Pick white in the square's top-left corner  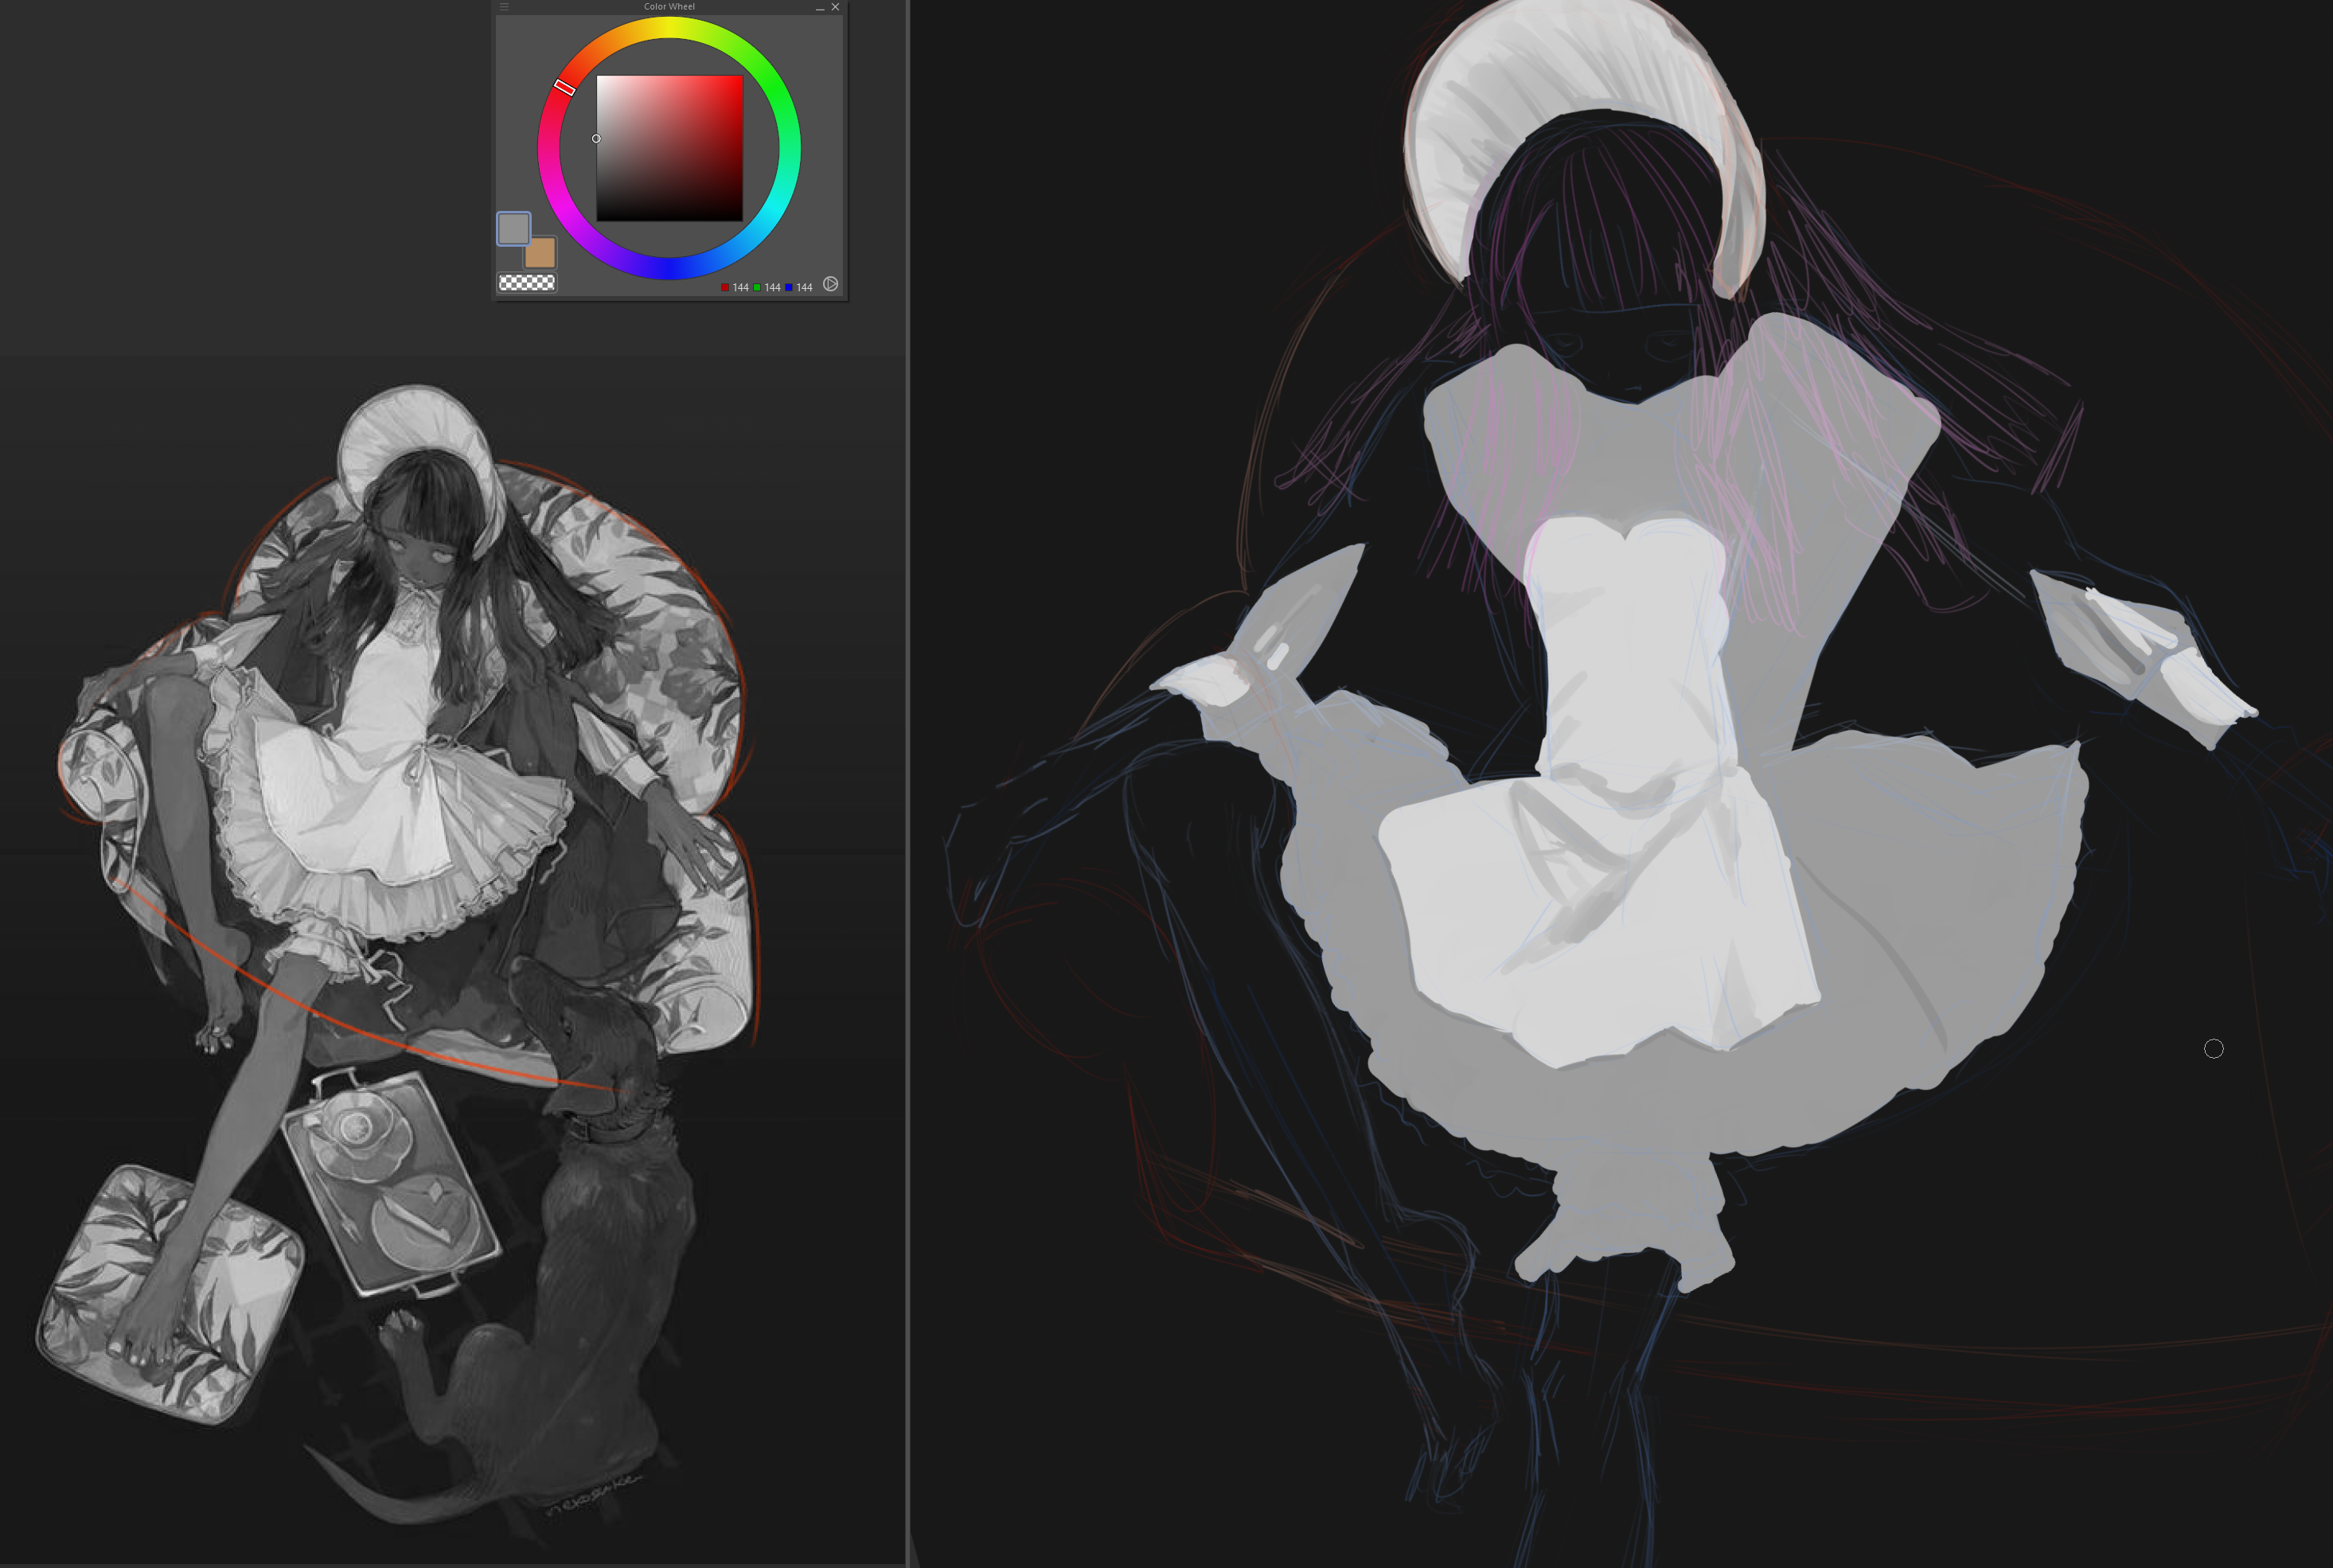tap(599, 78)
